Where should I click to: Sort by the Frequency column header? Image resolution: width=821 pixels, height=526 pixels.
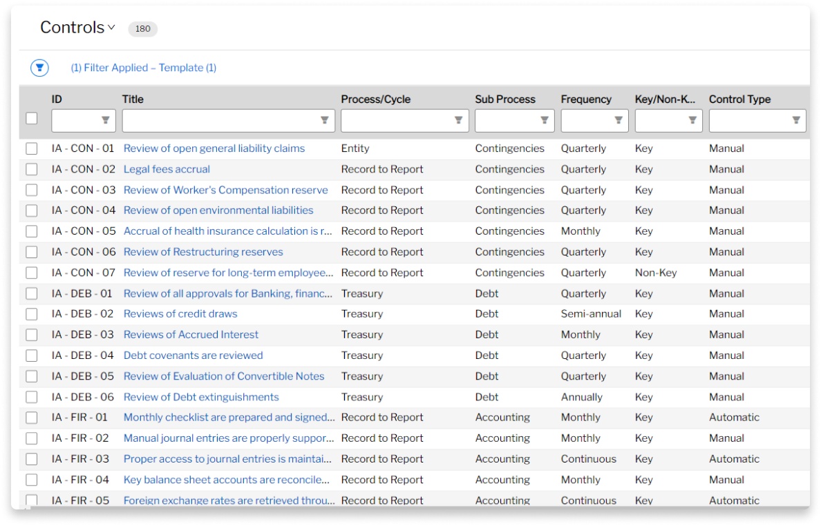[x=587, y=99]
